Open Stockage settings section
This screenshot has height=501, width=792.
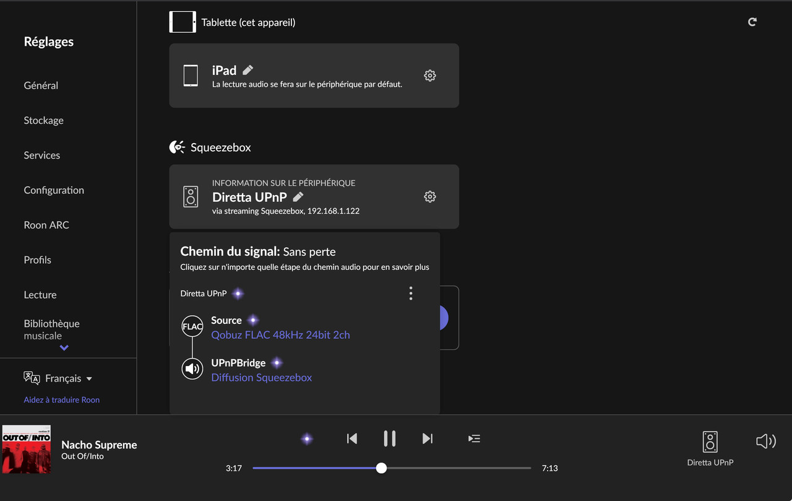click(x=43, y=120)
